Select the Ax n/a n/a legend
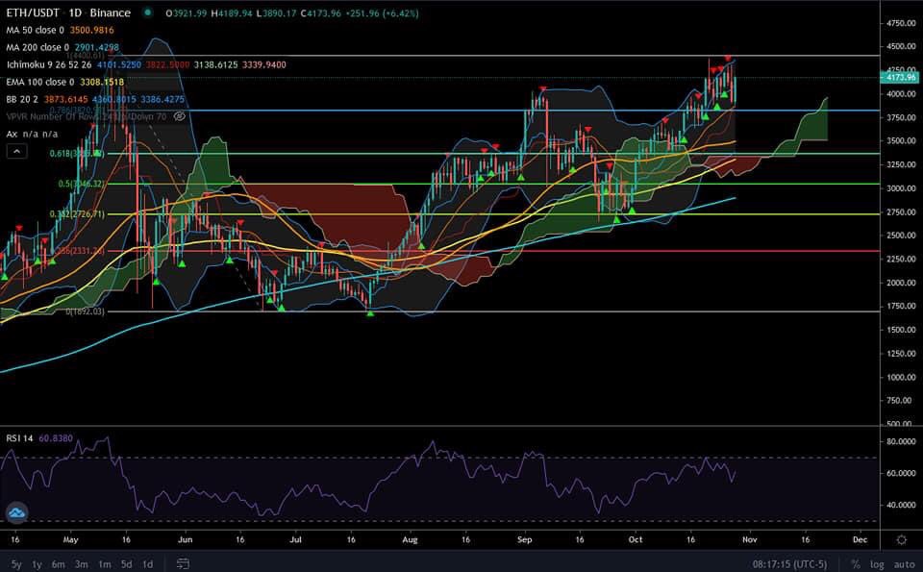 (x=32, y=135)
